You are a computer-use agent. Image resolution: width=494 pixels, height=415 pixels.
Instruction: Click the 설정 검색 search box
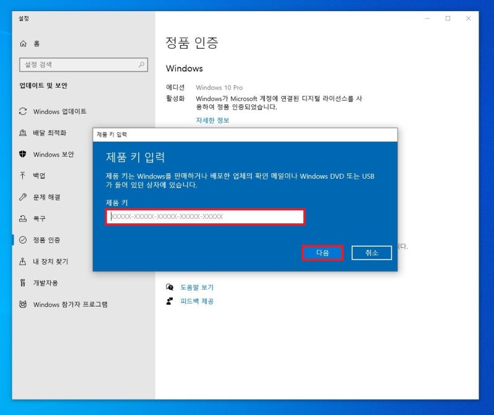[x=83, y=65]
